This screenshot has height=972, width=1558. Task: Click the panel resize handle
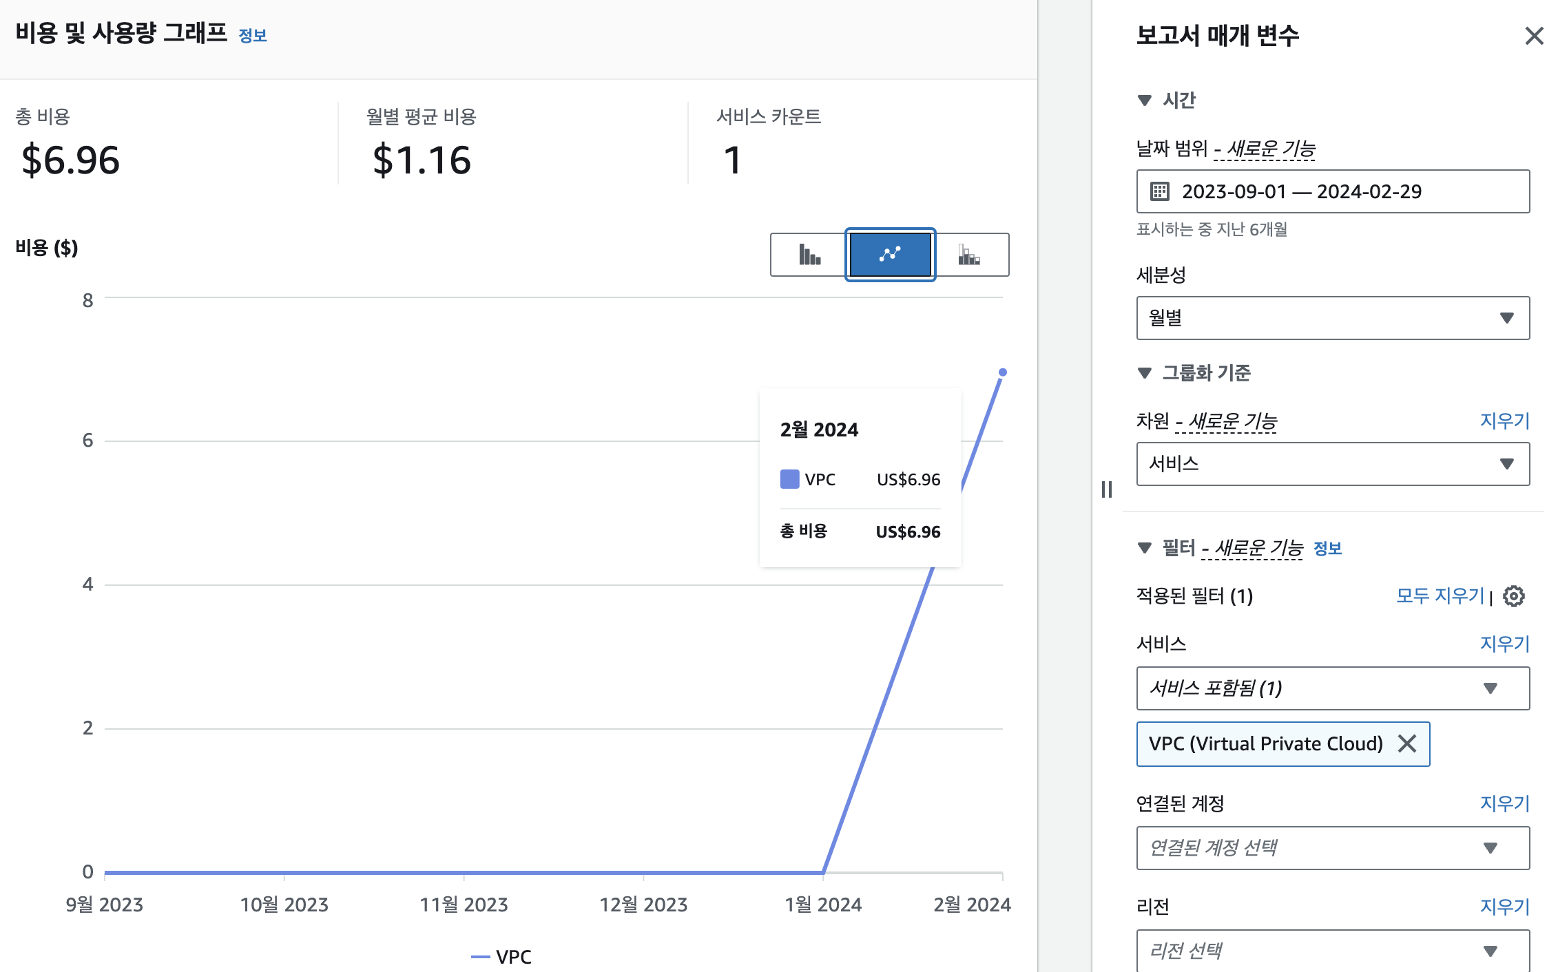(x=1107, y=489)
